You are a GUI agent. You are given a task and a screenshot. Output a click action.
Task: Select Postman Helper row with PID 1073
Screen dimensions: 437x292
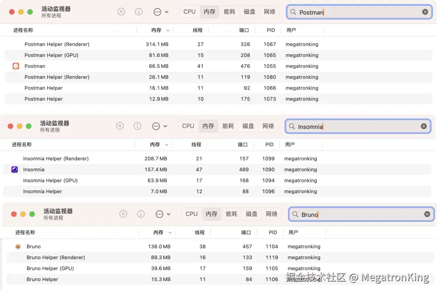click(x=218, y=99)
